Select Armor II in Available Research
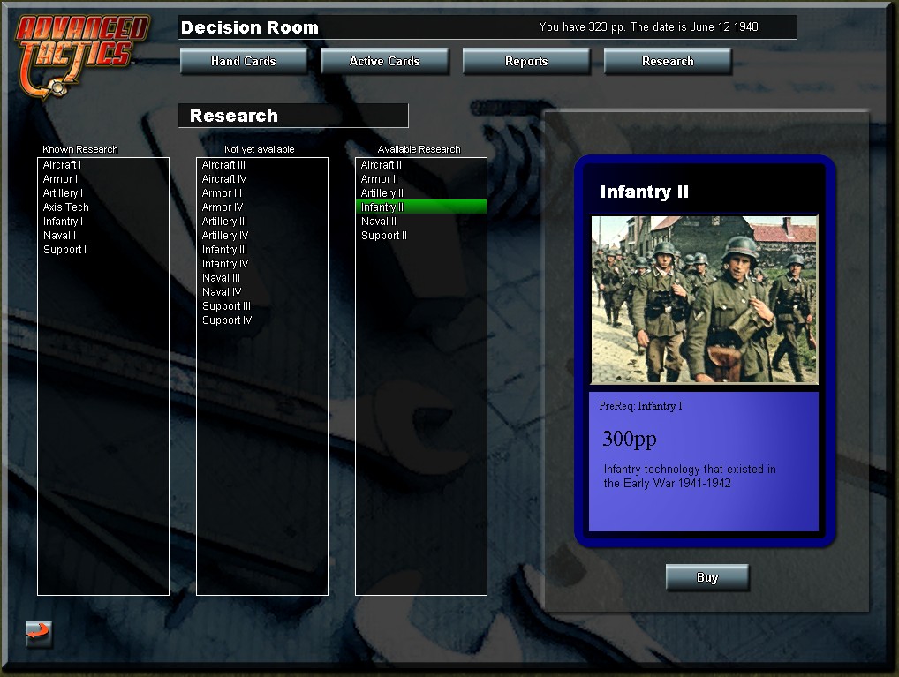The width and height of the screenshot is (899, 677). click(x=421, y=179)
